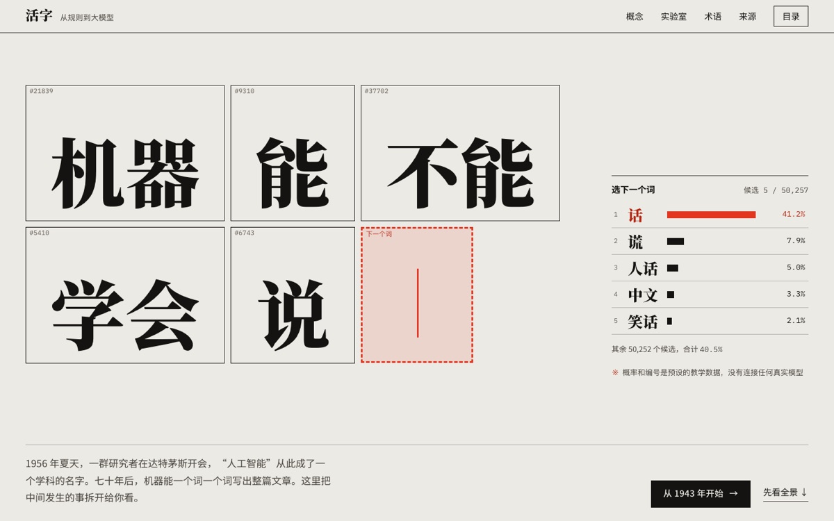This screenshot has height=521, width=834.
Task: Click the 从规则到大模型 subtitle
Action: click(x=87, y=18)
